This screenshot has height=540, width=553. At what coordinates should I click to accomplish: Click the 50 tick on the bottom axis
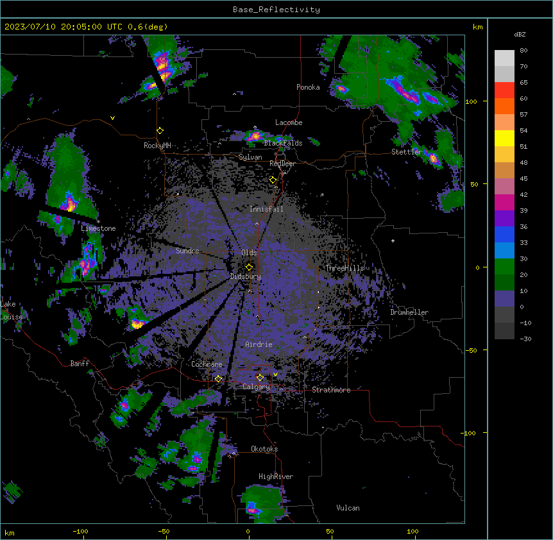(x=330, y=531)
